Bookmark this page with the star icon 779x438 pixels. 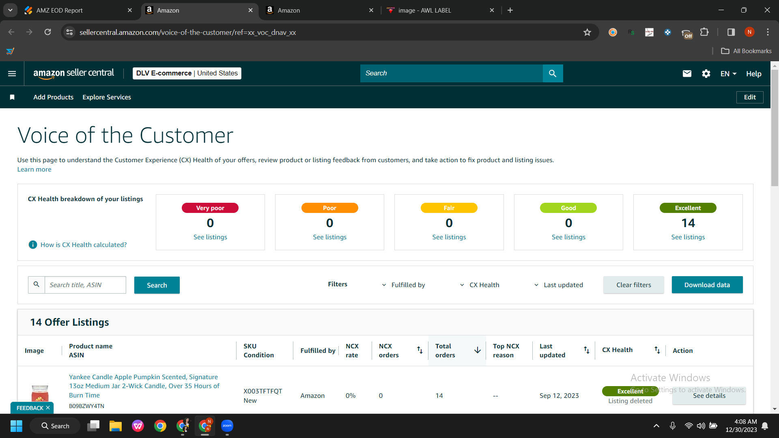(x=587, y=32)
